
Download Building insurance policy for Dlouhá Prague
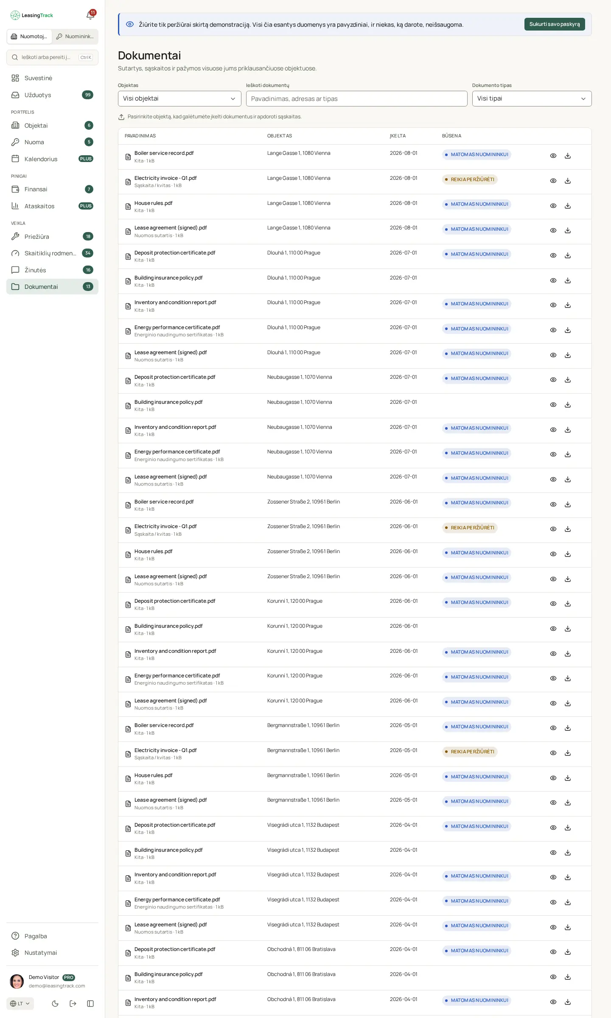pos(568,281)
